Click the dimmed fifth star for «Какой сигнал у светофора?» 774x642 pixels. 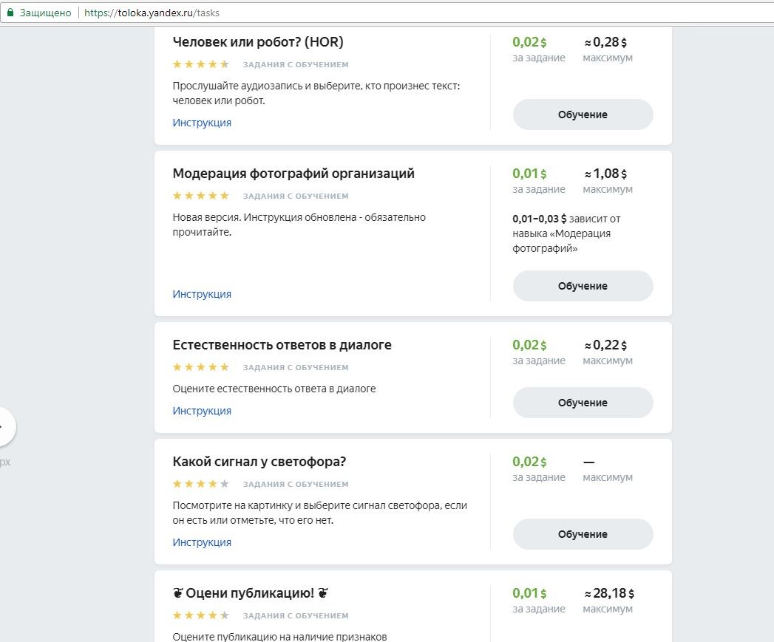225,483
